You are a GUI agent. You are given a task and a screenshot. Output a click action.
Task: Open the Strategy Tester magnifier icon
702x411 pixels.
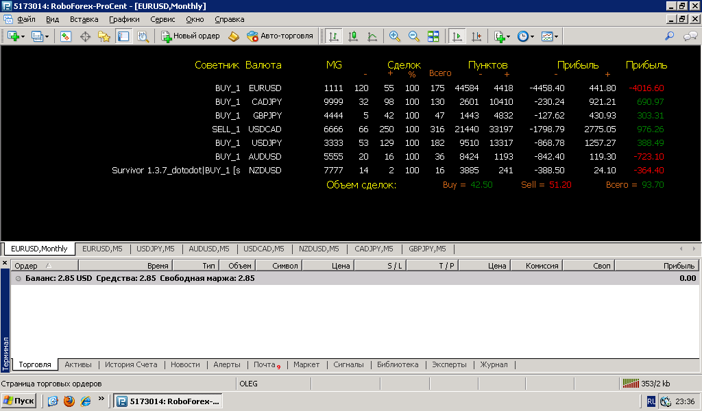point(143,36)
